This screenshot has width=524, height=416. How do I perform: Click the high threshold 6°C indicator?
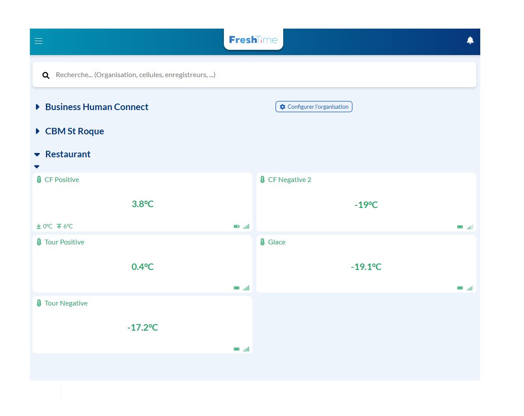click(x=65, y=226)
